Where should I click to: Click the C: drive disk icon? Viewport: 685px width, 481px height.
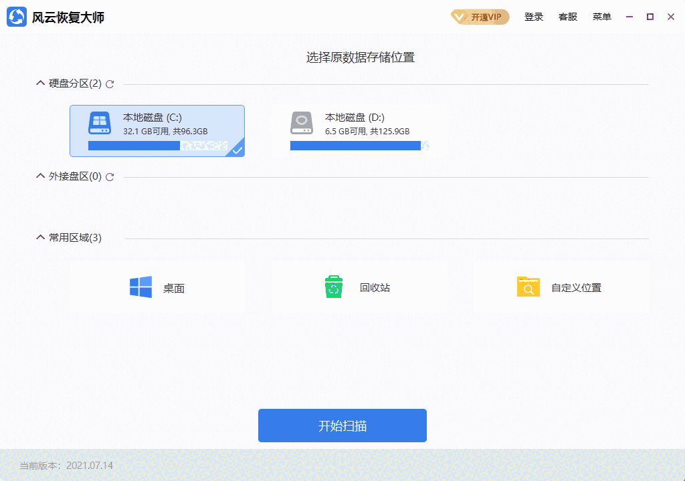pyautogui.click(x=99, y=123)
